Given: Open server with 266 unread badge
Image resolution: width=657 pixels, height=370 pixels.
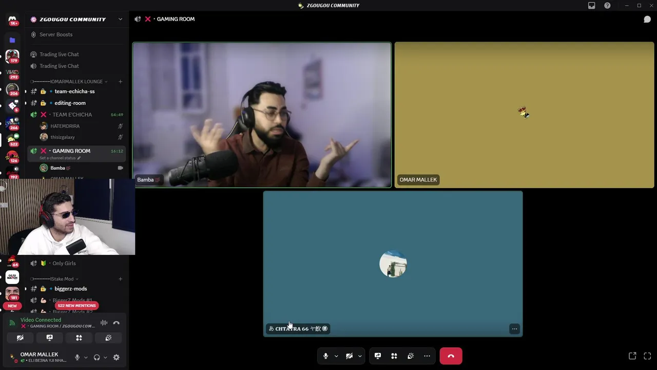Looking at the screenshot, I should click(12, 123).
